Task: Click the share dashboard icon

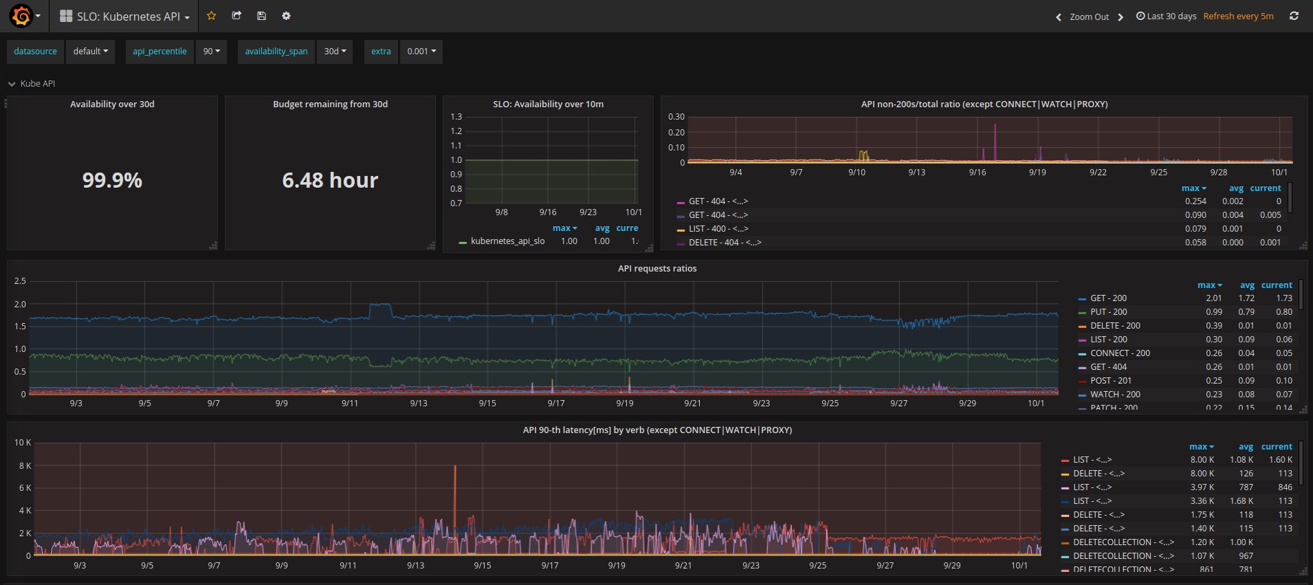Action: (x=236, y=16)
